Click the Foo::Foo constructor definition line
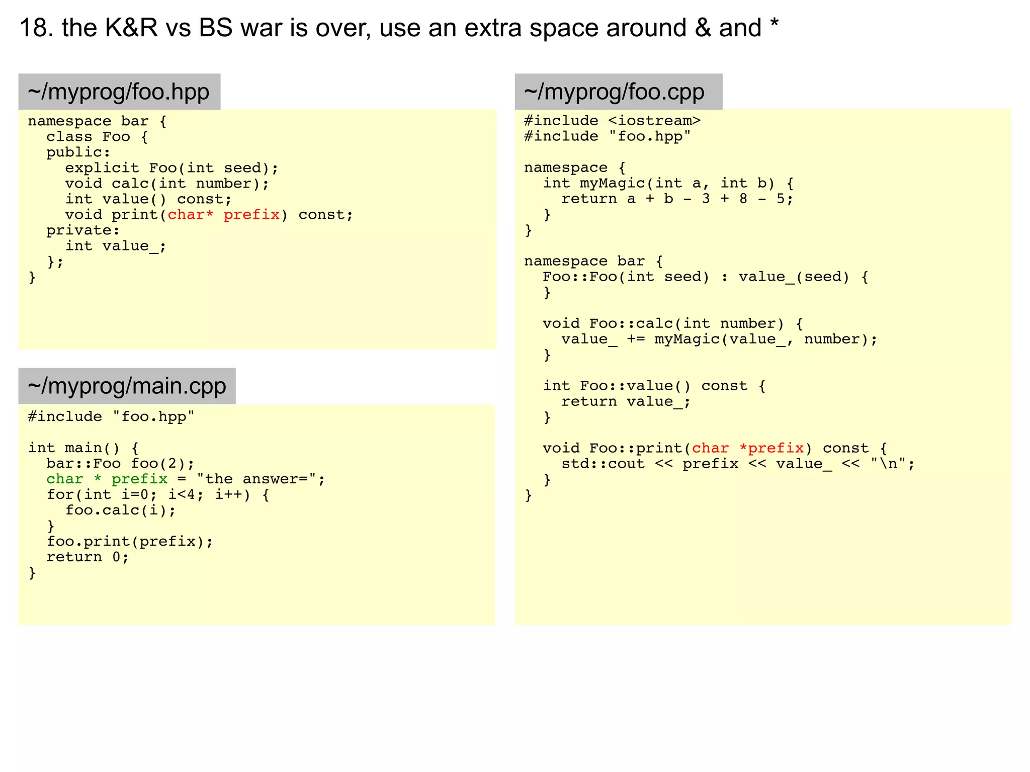 [705, 277]
